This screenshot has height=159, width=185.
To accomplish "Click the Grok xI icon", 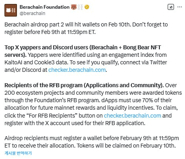I will (x=171, y=7).
